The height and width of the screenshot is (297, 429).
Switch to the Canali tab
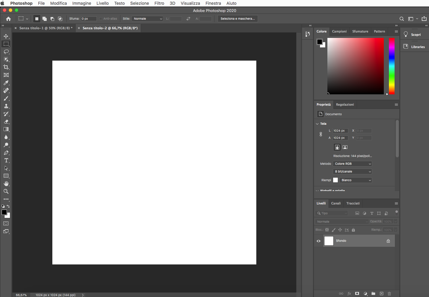pyautogui.click(x=336, y=203)
